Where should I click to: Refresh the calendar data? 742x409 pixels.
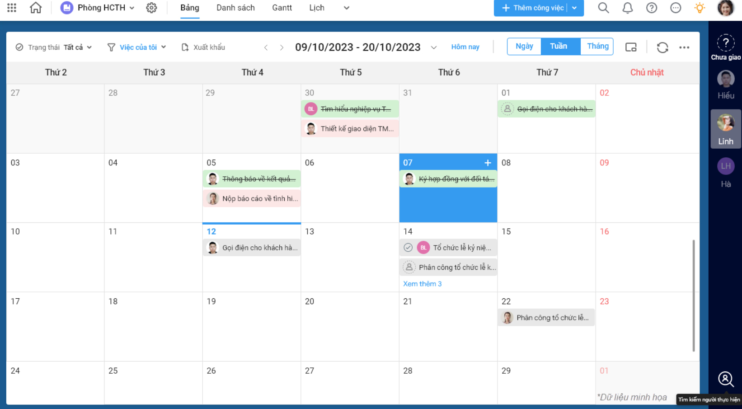pyautogui.click(x=662, y=47)
